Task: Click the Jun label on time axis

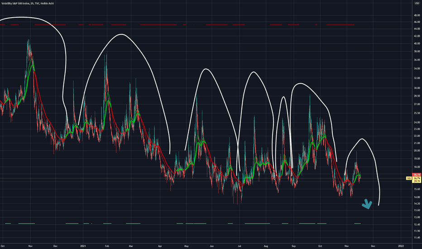Action: pyautogui.click(x=212, y=246)
